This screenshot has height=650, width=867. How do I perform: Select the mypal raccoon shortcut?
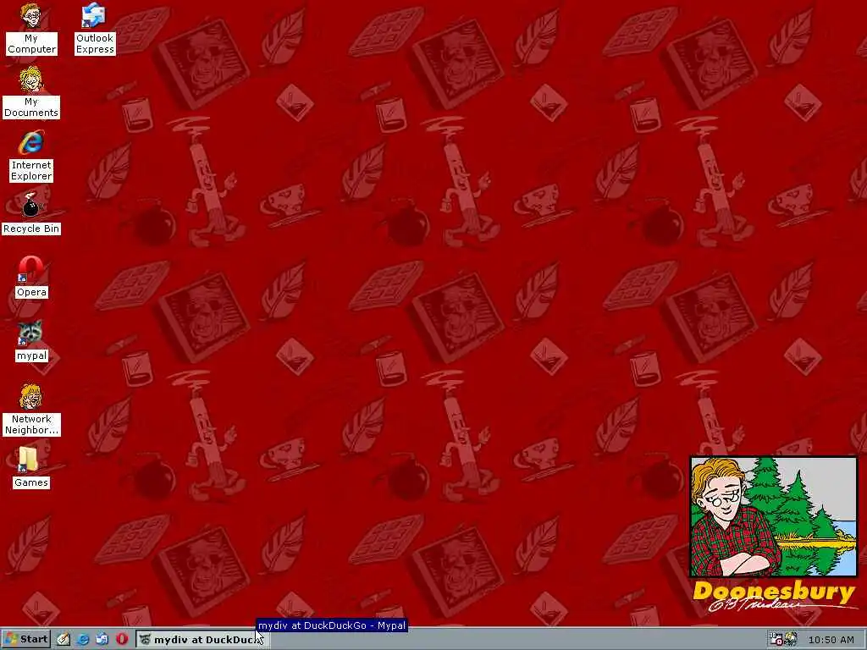tap(31, 341)
